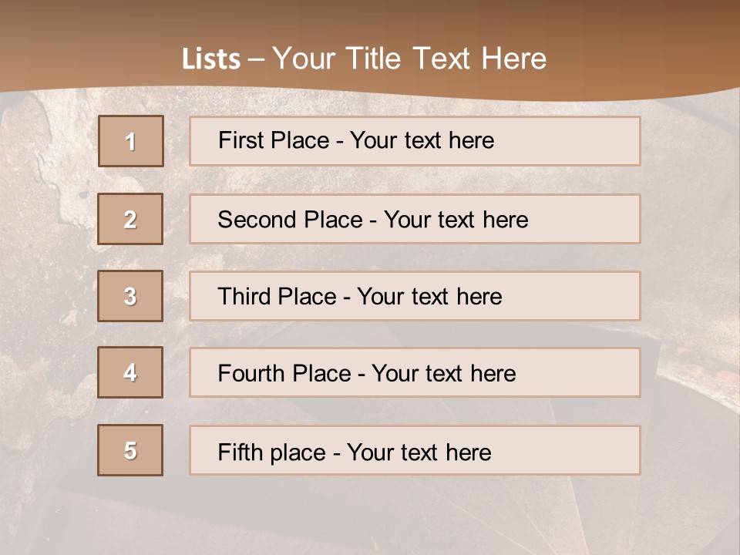
Task: Click the bold word "Lists" in the title
Action: (210, 59)
